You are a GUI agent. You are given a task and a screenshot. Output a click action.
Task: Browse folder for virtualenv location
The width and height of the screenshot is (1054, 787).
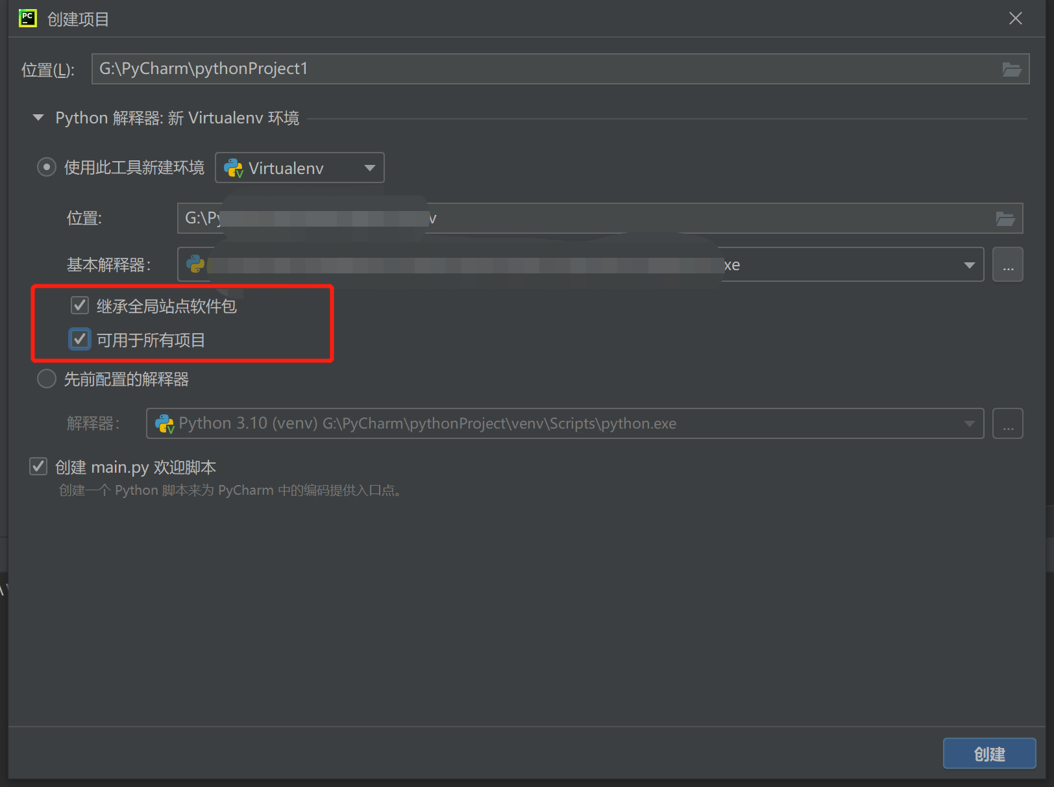point(1005,219)
